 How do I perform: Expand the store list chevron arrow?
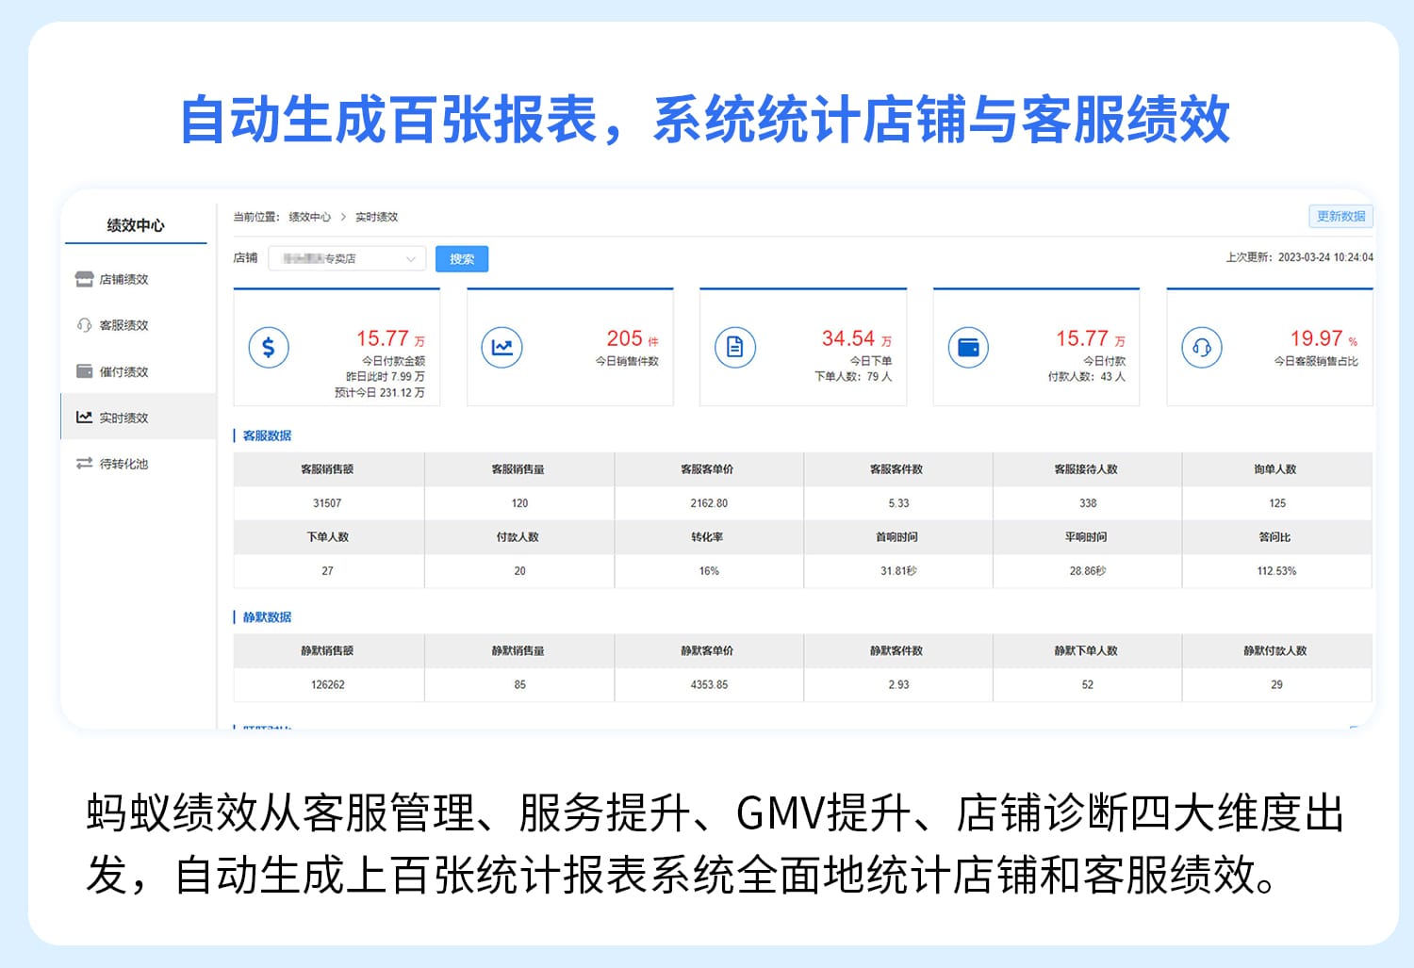click(x=411, y=257)
